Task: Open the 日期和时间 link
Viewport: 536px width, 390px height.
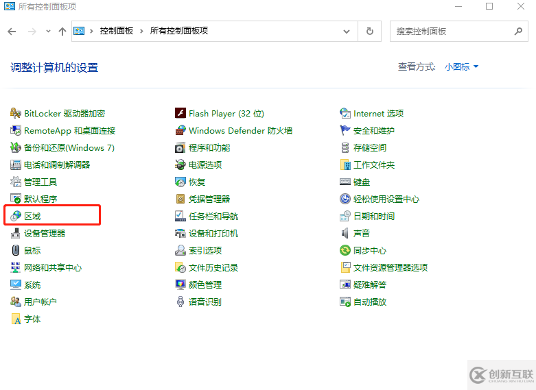Action: point(373,216)
